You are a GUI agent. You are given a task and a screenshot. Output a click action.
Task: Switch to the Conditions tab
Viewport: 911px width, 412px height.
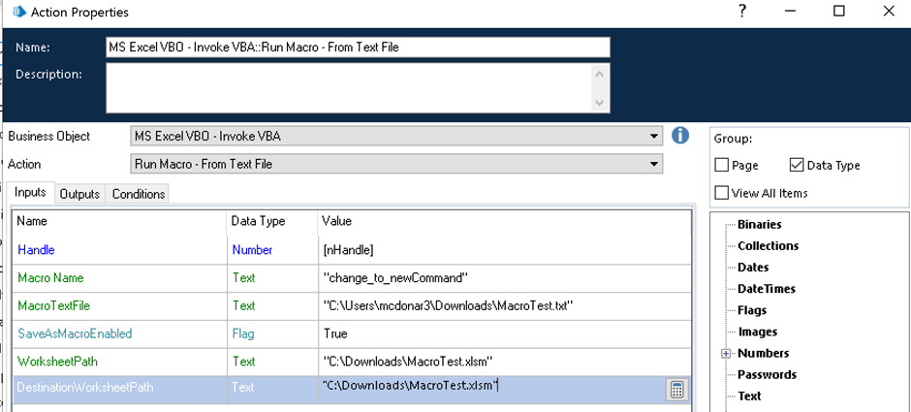click(x=139, y=194)
